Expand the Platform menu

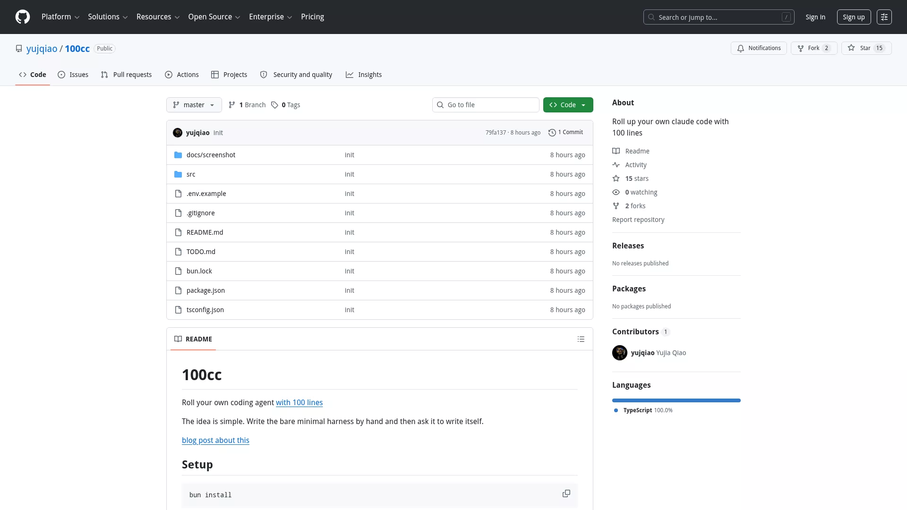click(x=60, y=17)
